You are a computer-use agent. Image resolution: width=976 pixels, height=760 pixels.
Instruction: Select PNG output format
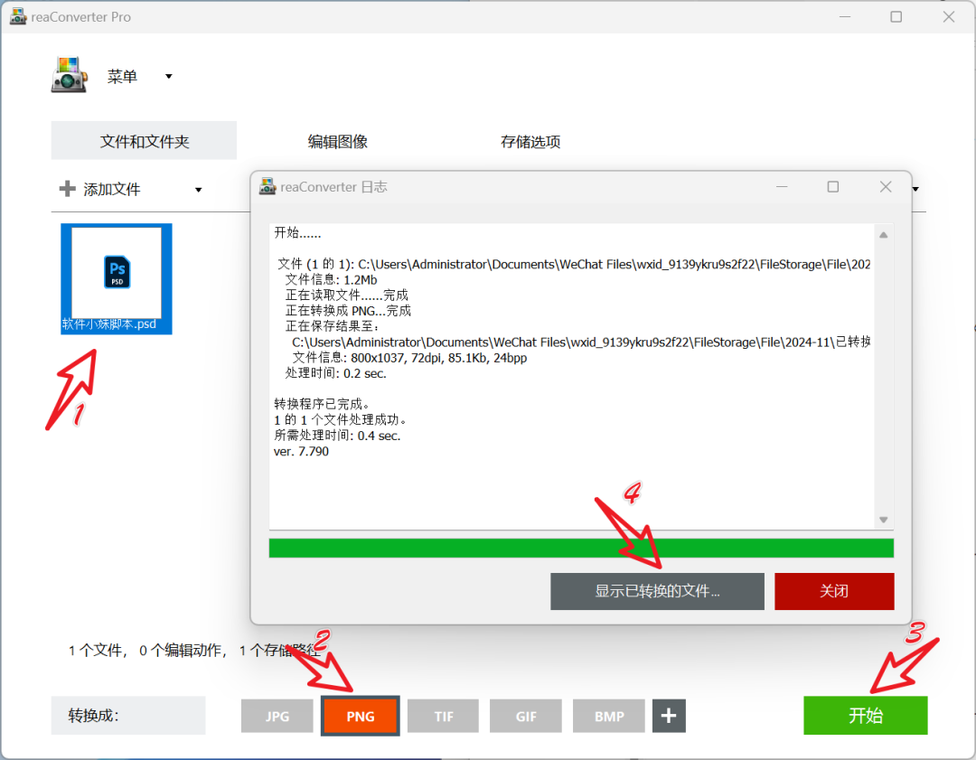(x=361, y=717)
